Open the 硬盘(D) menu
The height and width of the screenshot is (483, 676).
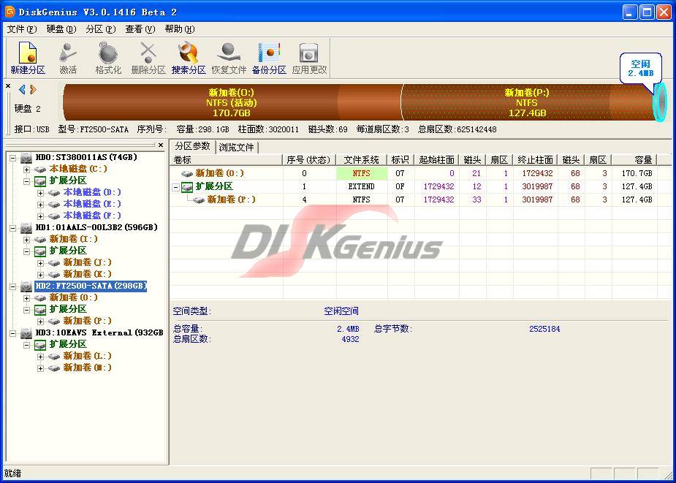coord(61,29)
